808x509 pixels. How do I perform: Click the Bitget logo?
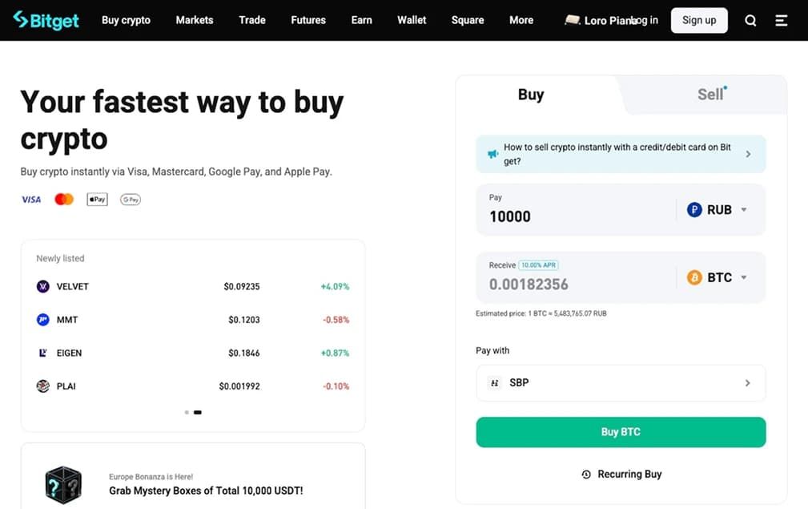click(46, 20)
